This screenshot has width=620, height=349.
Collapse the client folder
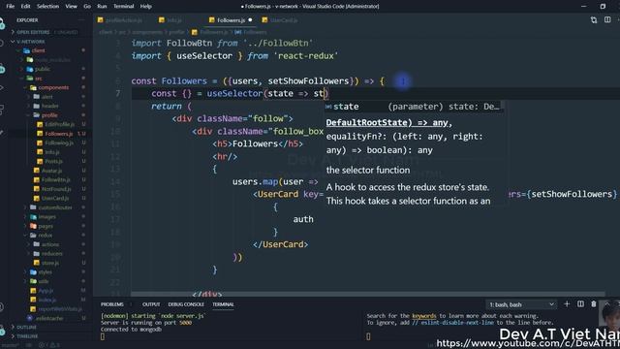click(39, 50)
